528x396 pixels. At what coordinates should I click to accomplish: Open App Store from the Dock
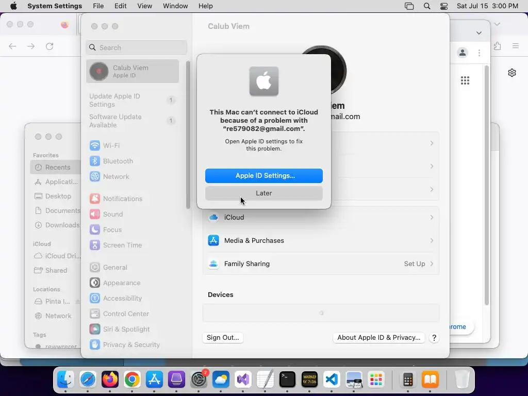pos(154,379)
